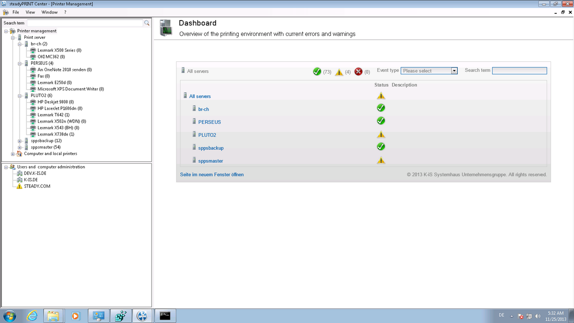The height and width of the screenshot is (323, 574).
Task: Select Lexmark E250d (0) in tree
Action: point(55,83)
